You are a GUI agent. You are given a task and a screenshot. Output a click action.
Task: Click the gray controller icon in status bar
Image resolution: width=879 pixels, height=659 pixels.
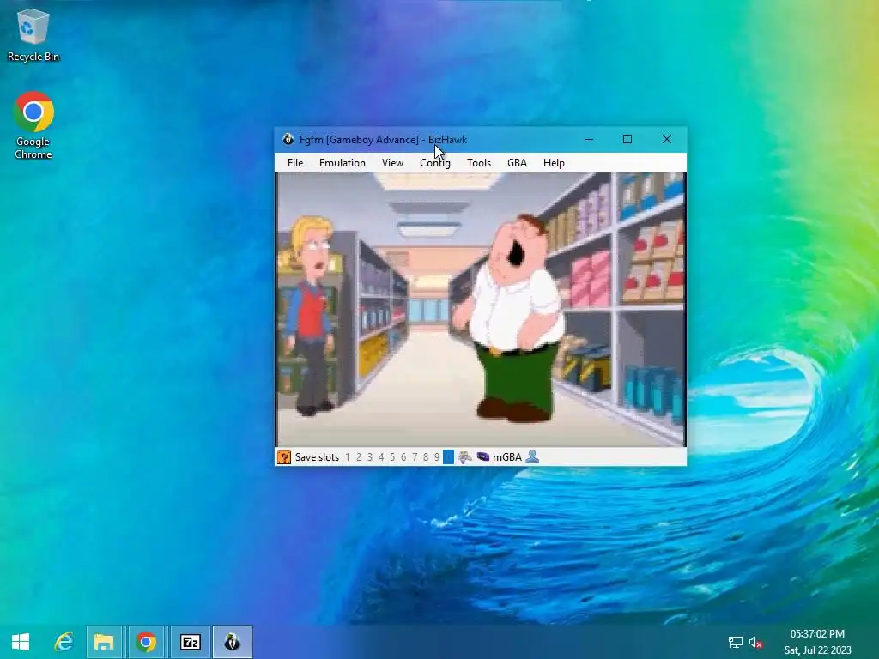point(464,457)
